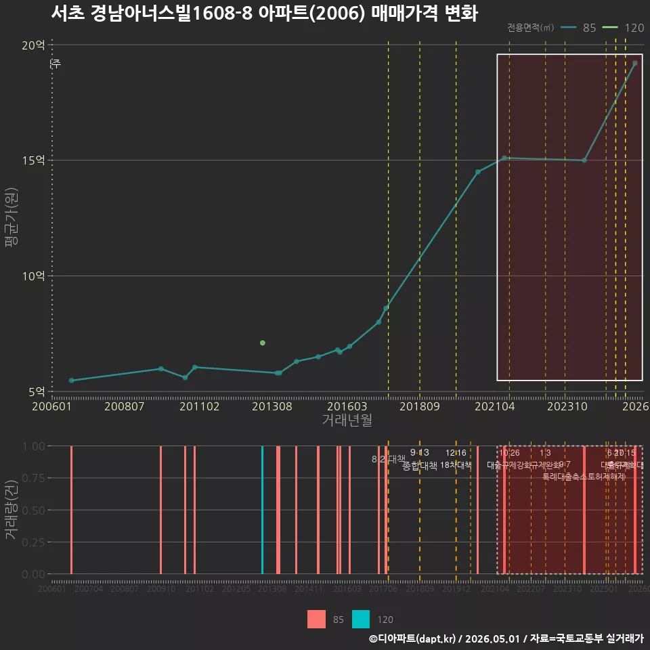This screenshot has height=650, width=650.
Task: Click '202207' on the volume chart x-axis
Action: [x=531, y=588]
